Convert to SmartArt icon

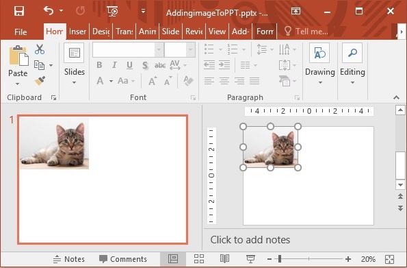point(287,81)
